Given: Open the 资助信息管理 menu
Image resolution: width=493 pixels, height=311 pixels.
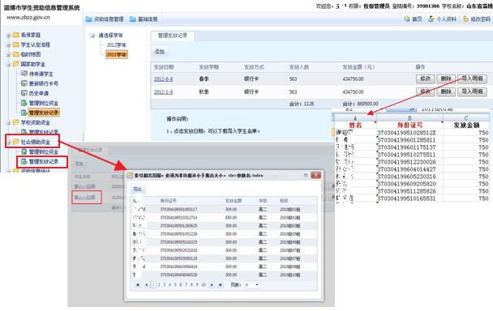Looking at the screenshot, I should (x=105, y=19).
